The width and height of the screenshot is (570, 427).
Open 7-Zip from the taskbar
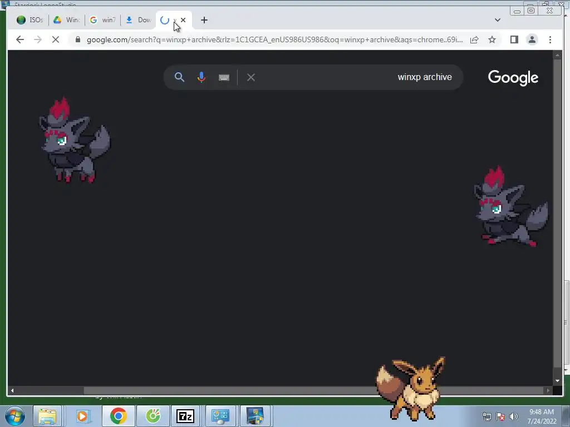[x=185, y=416]
